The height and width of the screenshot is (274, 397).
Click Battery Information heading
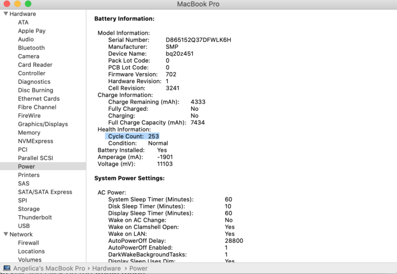coord(124,19)
